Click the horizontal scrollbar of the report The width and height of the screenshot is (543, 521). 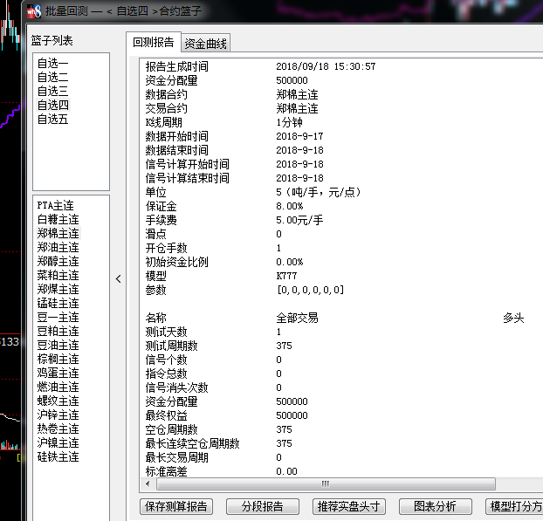[323, 483]
